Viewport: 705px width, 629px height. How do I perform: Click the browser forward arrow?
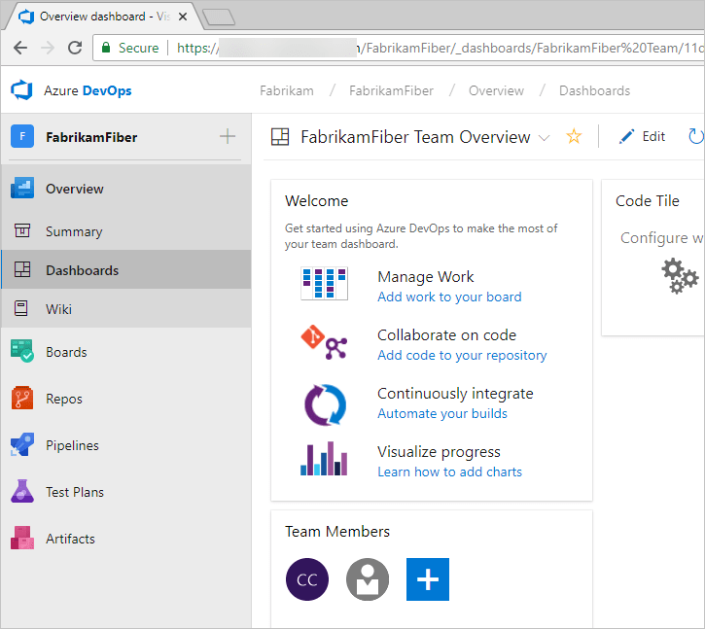click(x=48, y=48)
